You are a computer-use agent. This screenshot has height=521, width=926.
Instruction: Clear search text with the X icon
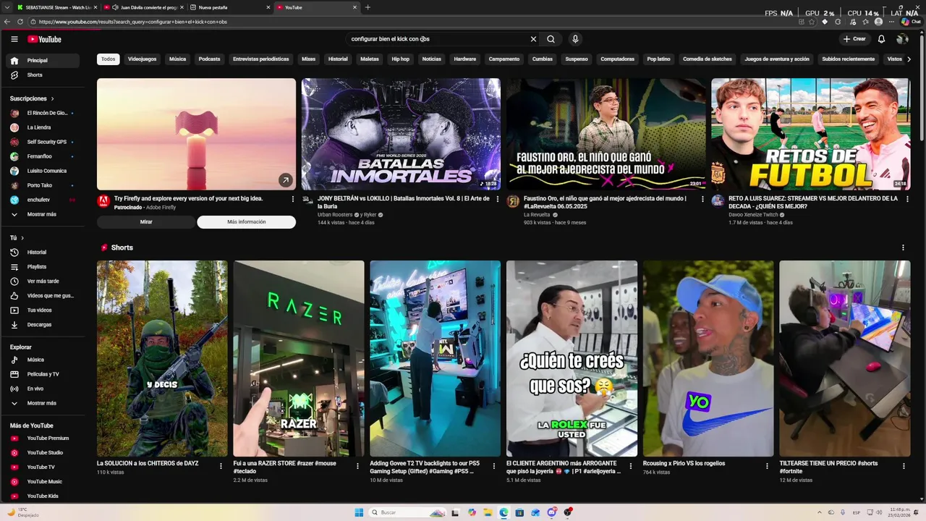coord(533,39)
